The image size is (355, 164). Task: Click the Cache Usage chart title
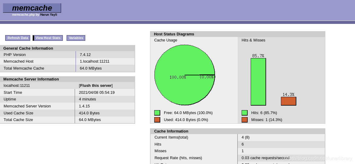tap(166, 40)
